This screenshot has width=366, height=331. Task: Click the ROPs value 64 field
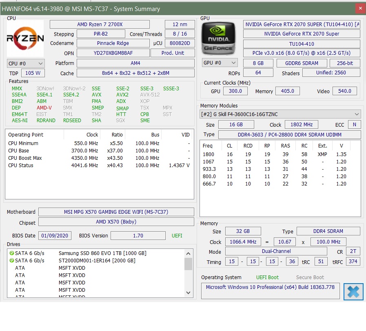[258, 73]
